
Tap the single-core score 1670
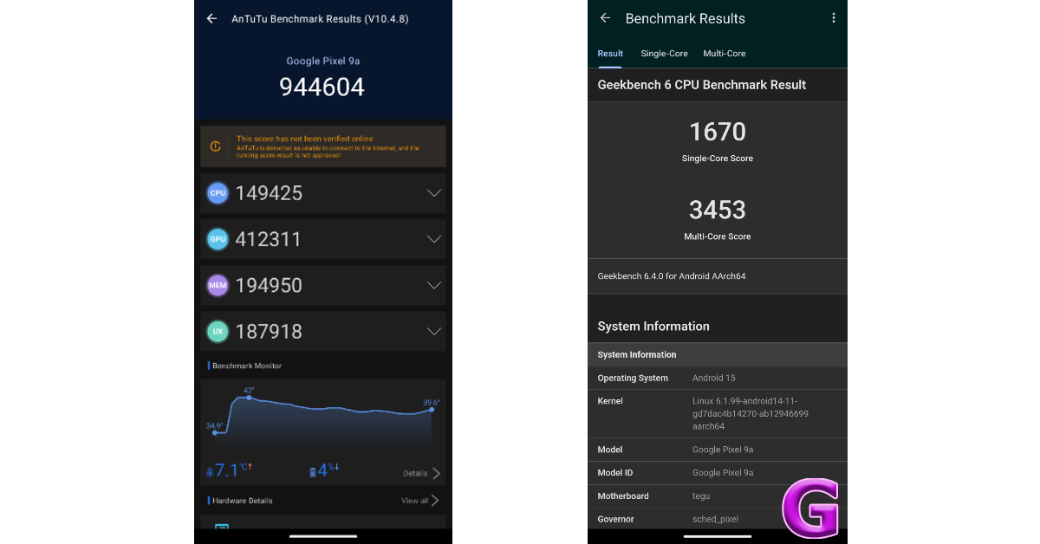718,132
